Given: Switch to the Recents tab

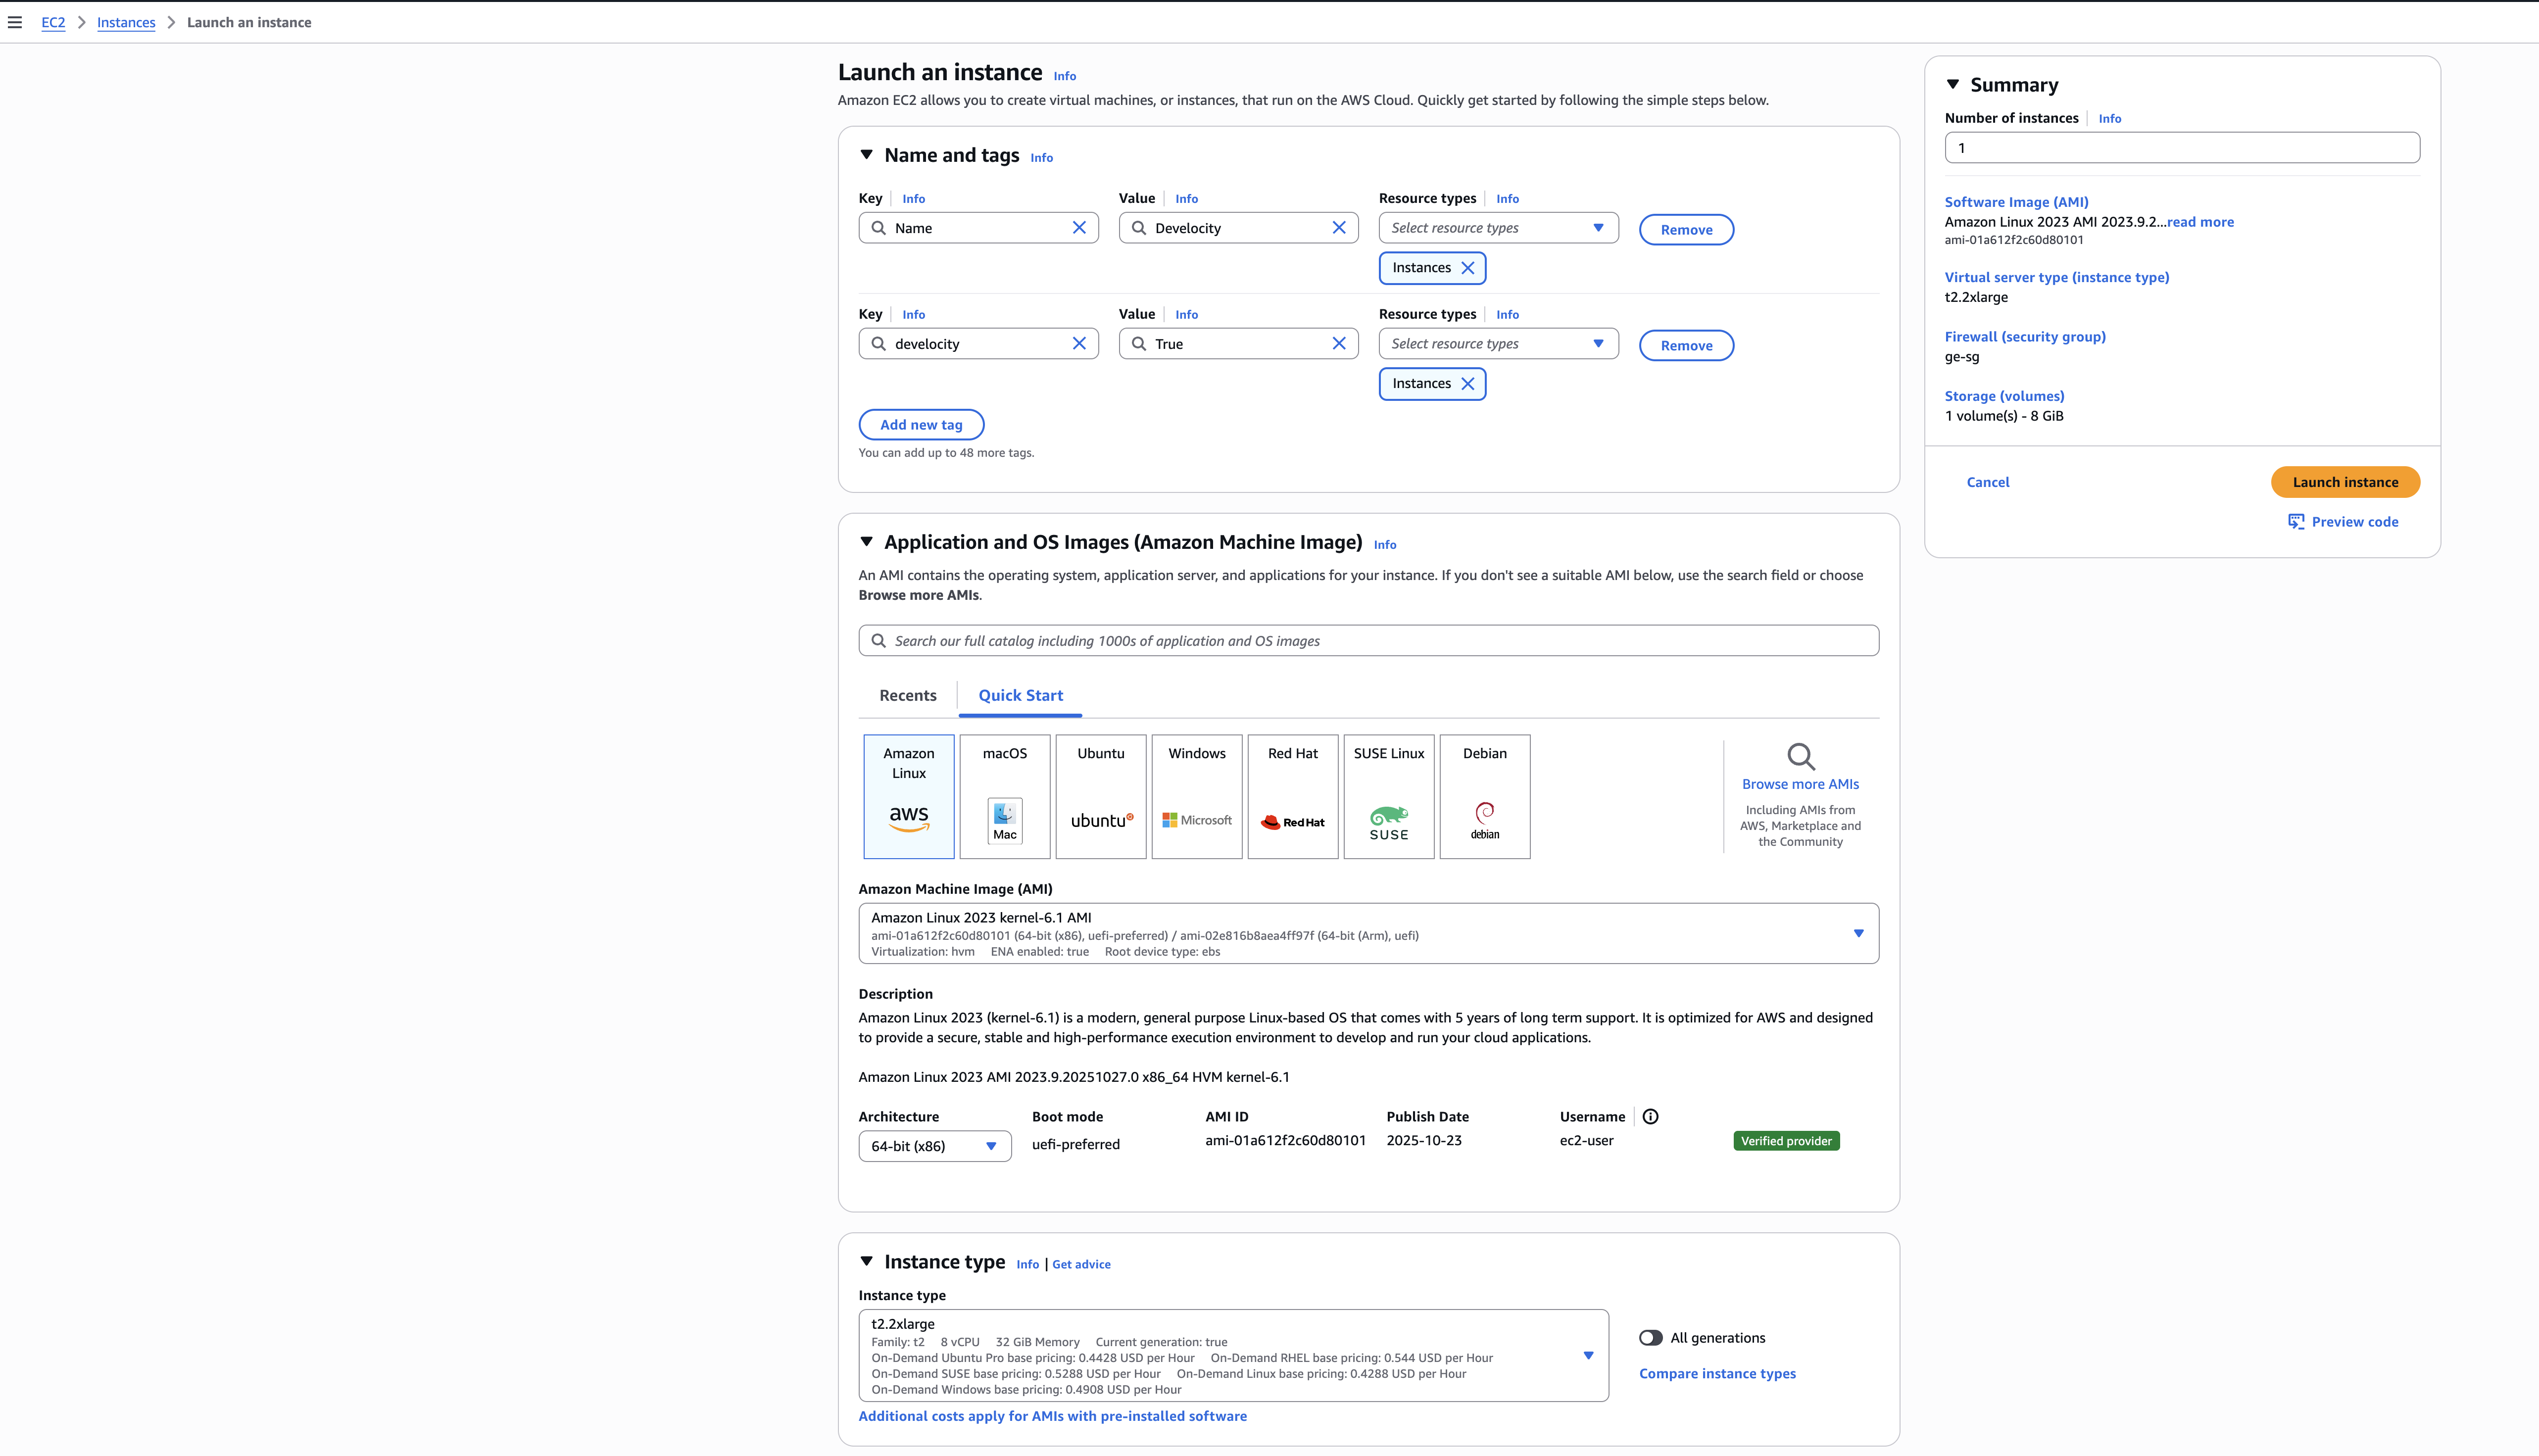Looking at the screenshot, I should coord(907,695).
